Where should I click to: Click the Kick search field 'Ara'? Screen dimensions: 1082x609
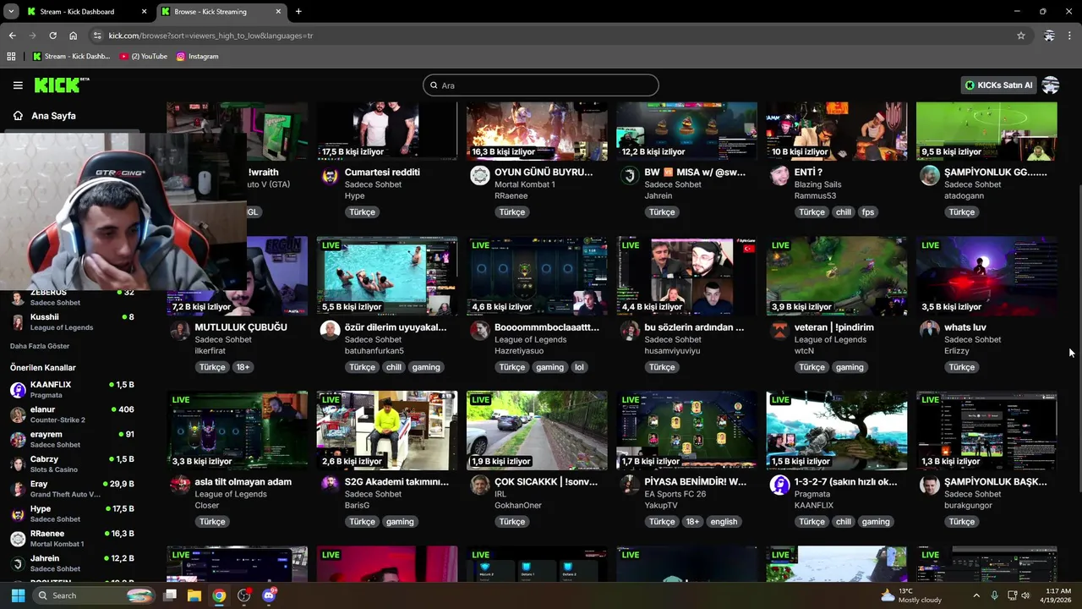[x=541, y=85]
